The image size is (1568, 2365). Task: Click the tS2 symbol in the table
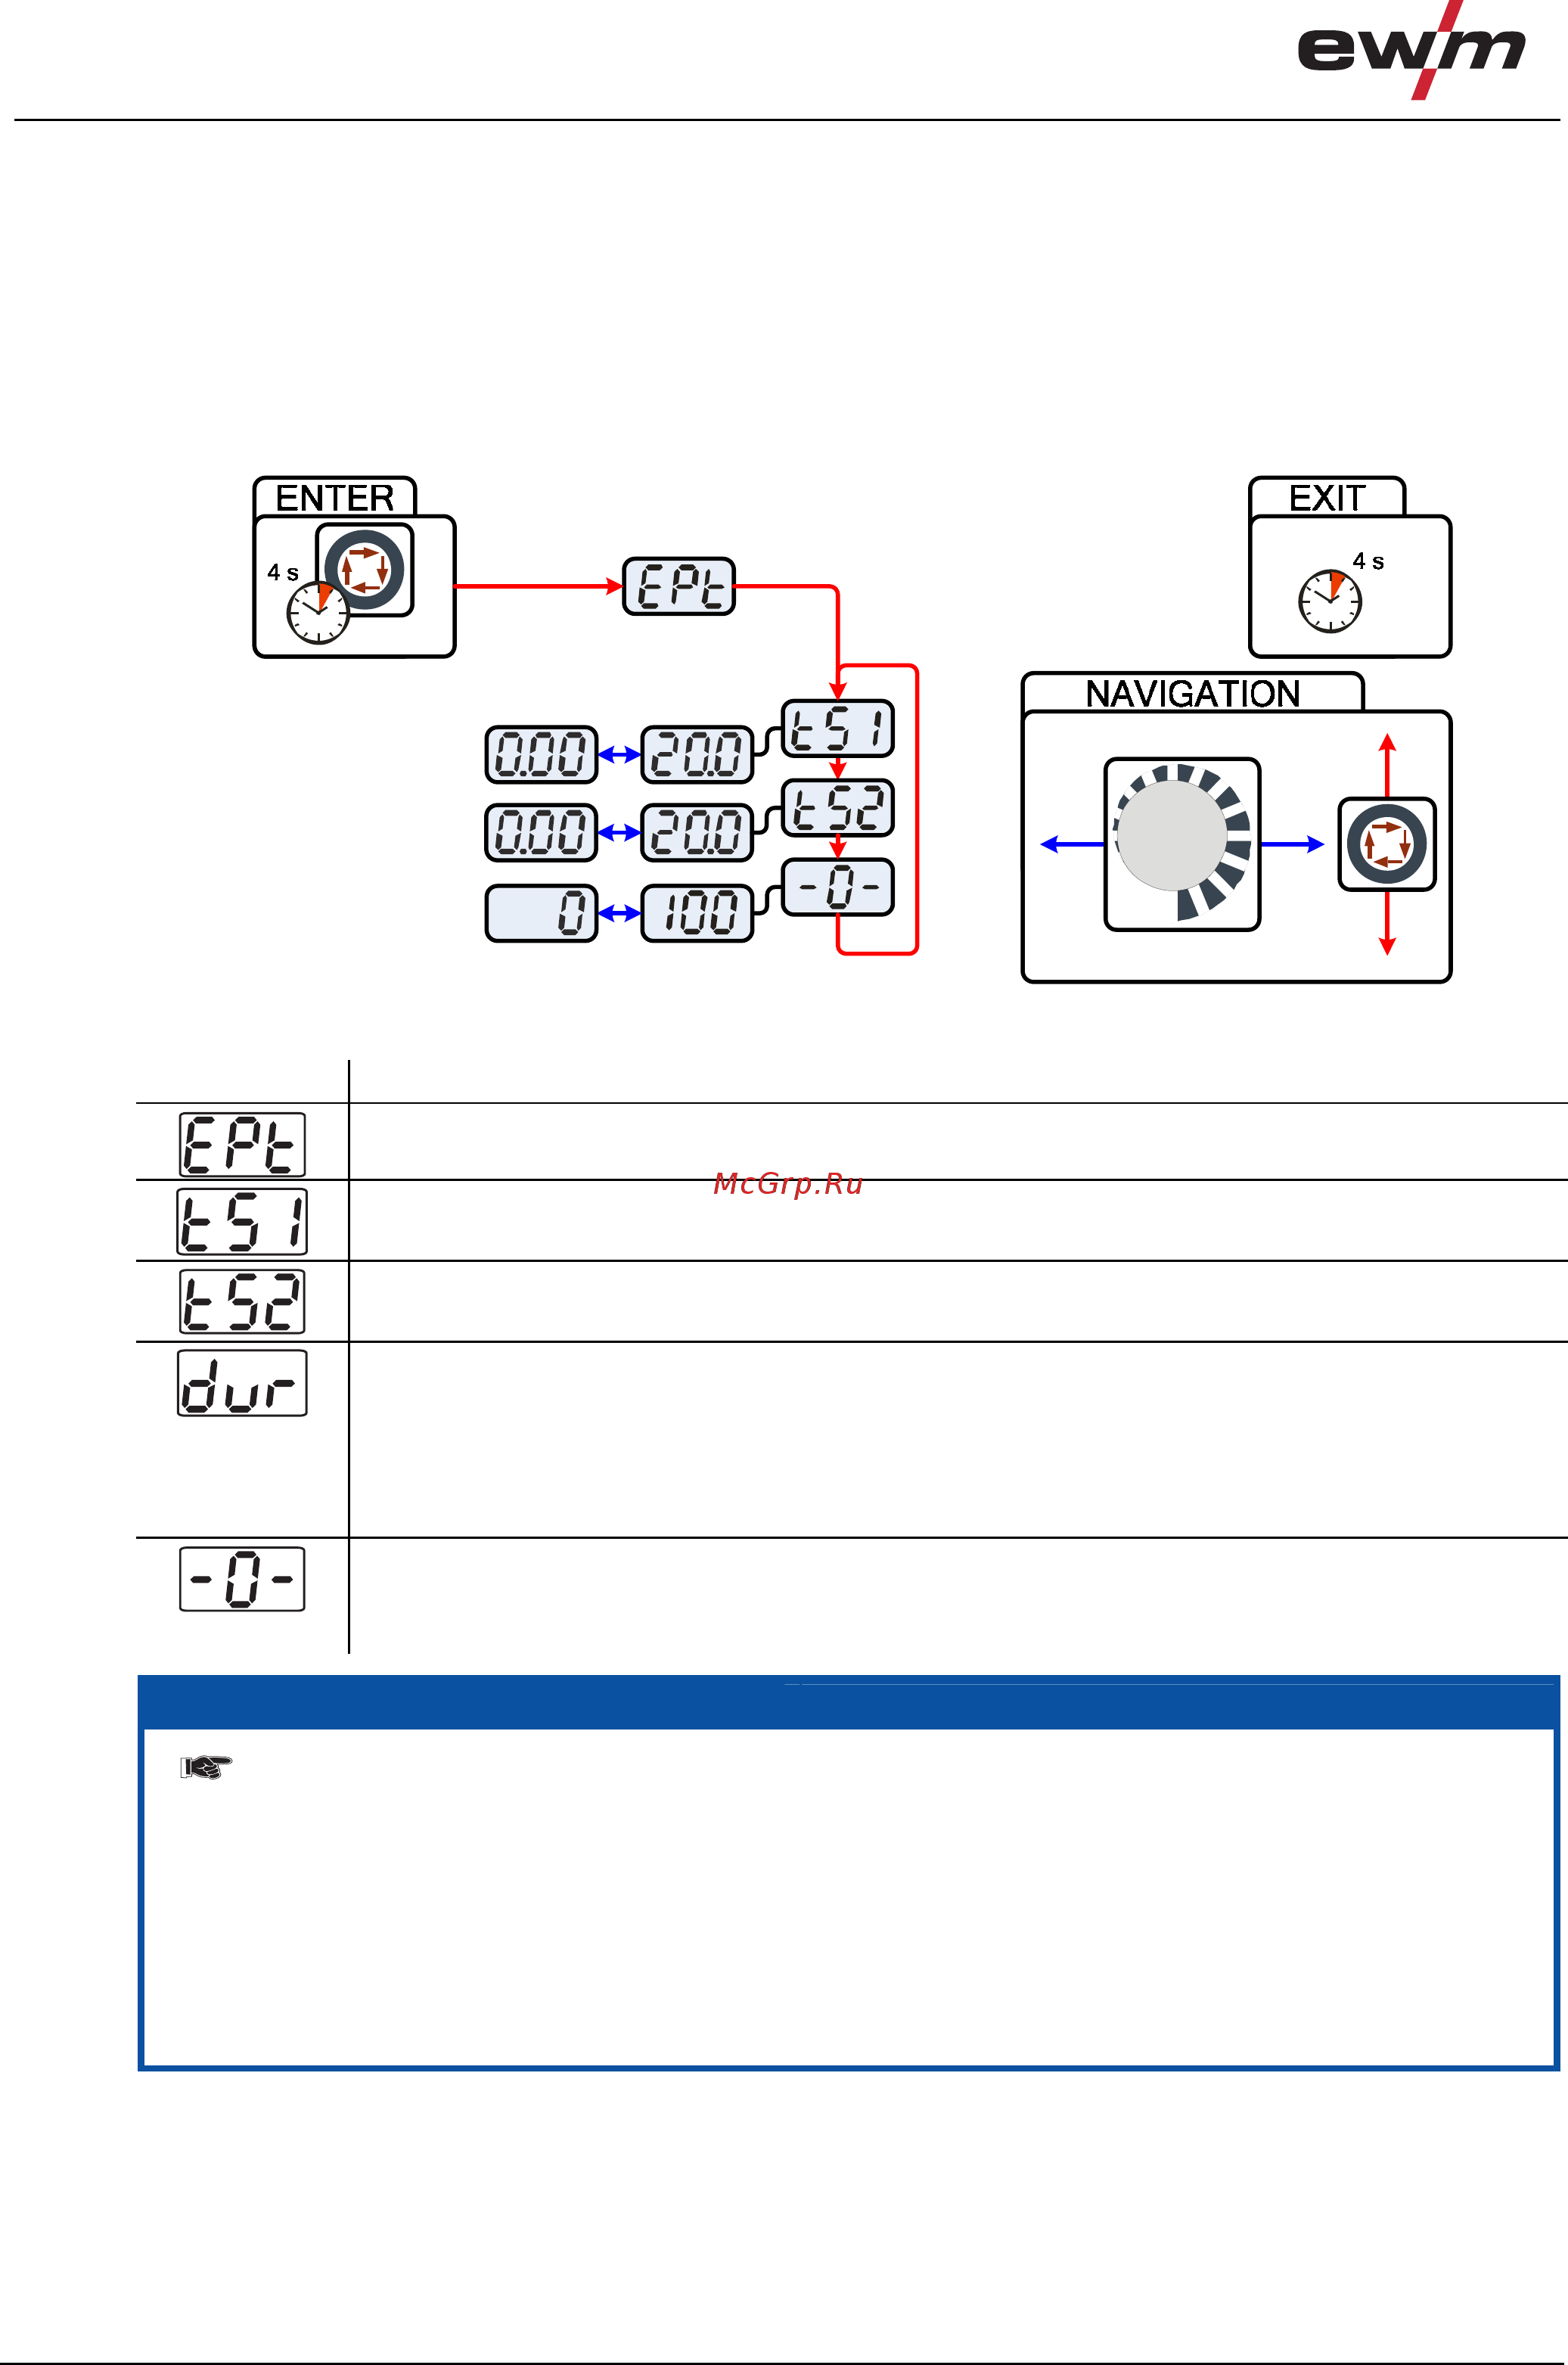[242, 1302]
